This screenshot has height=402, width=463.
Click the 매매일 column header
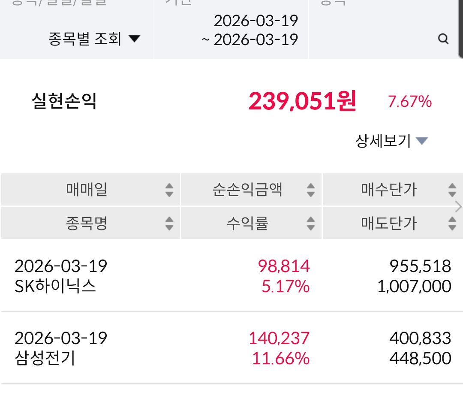click(87, 189)
